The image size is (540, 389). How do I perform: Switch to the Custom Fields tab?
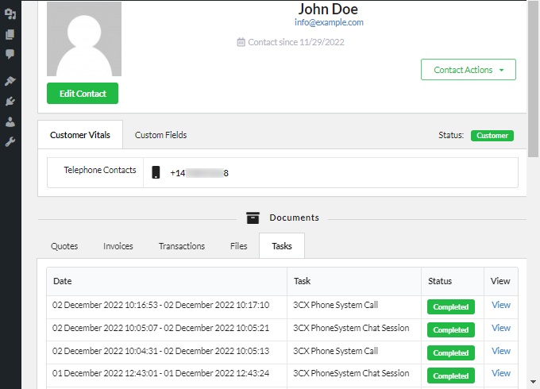[x=160, y=135]
